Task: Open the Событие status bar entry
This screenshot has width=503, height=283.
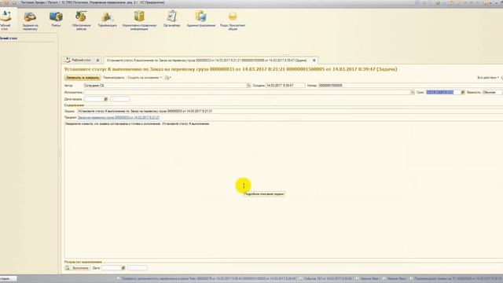Action: [x=325, y=279]
